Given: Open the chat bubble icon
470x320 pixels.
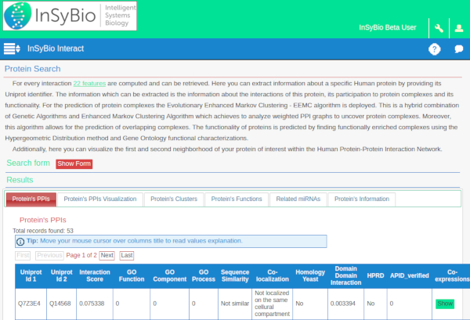Looking at the screenshot, I should point(458,49).
